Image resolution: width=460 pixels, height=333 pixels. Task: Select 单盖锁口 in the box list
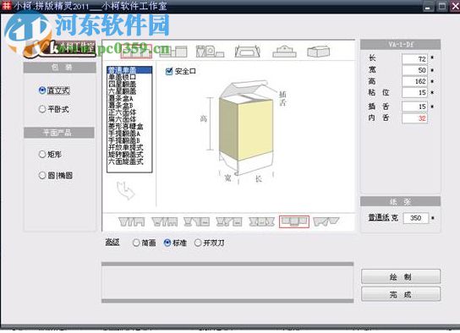tap(129, 77)
